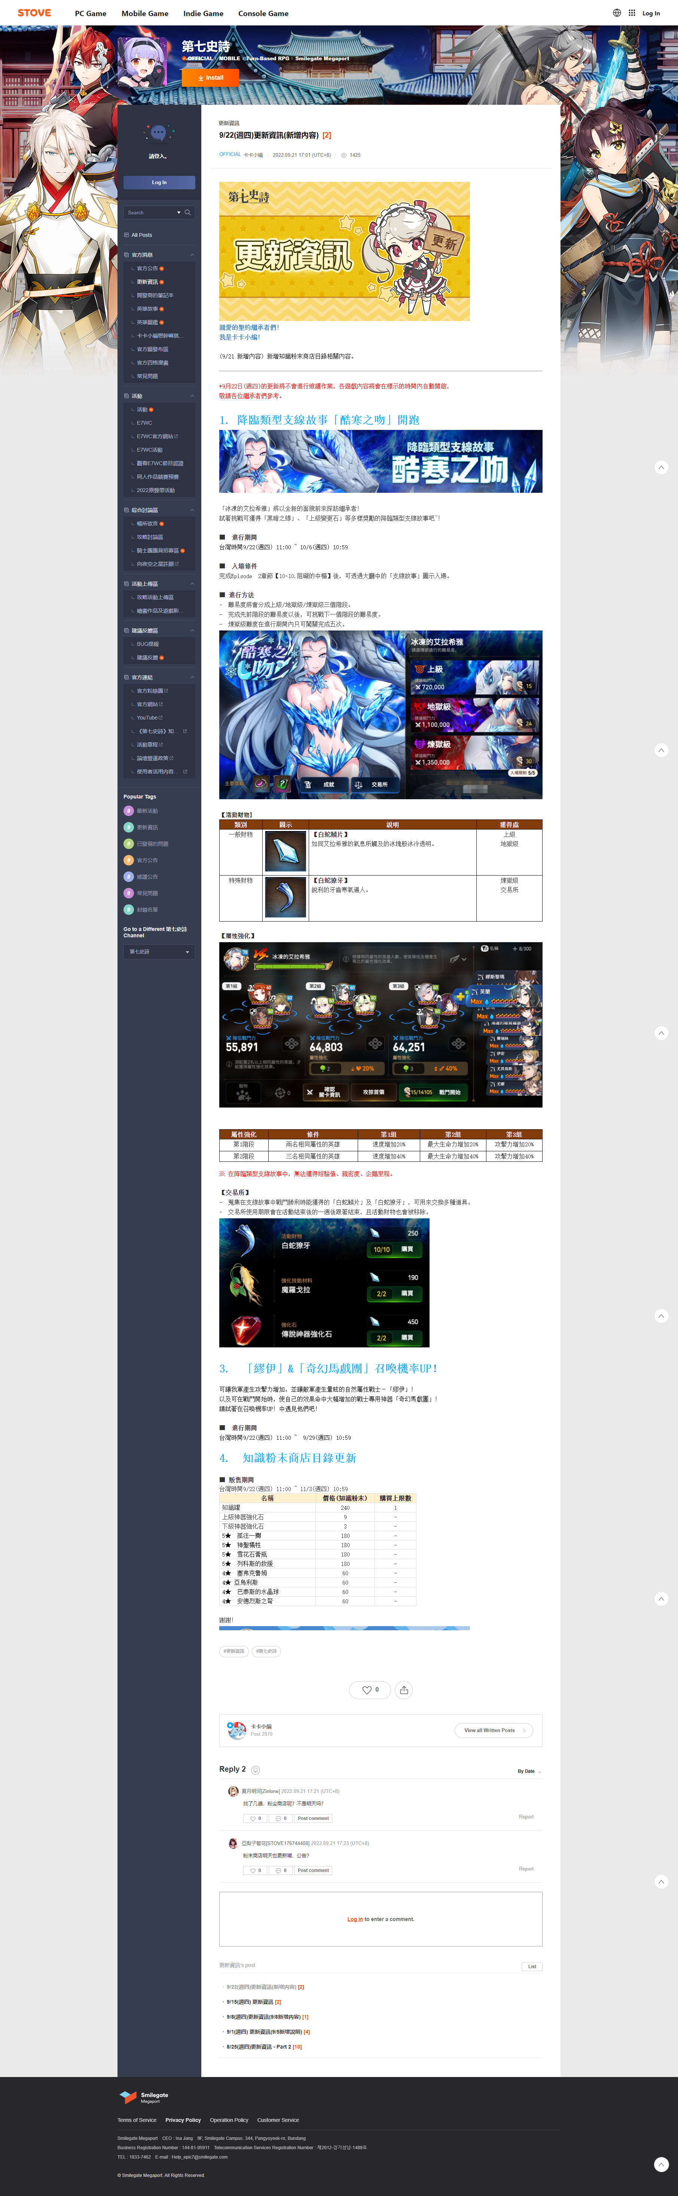Click hashtag icon for 最新活動 tag
678x2196 pixels.
[x=129, y=811]
